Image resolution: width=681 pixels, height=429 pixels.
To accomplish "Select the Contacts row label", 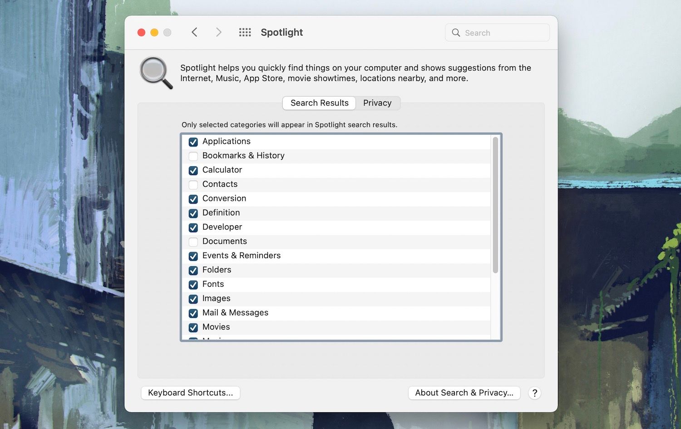I will tap(220, 184).
